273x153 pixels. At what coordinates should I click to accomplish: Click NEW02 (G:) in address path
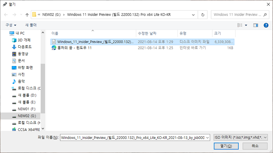[51, 14]
